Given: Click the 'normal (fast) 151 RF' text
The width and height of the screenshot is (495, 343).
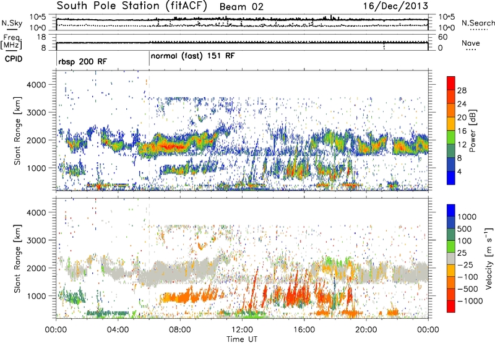Looking at the screenshot, I should pos(192,56).
